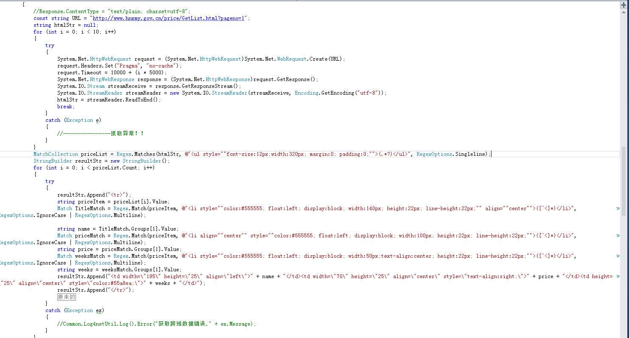Click 'request.GetResponse()' call

[x=284, y=79]
